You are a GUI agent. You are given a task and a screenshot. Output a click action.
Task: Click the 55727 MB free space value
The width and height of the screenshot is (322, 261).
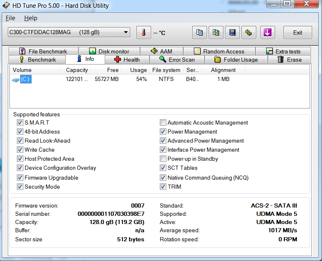[x=107, y=79]
